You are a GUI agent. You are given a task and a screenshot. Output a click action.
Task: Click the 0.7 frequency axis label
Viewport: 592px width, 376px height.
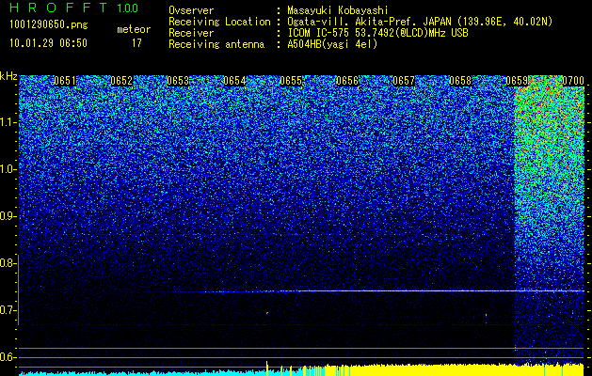point(8,310)
